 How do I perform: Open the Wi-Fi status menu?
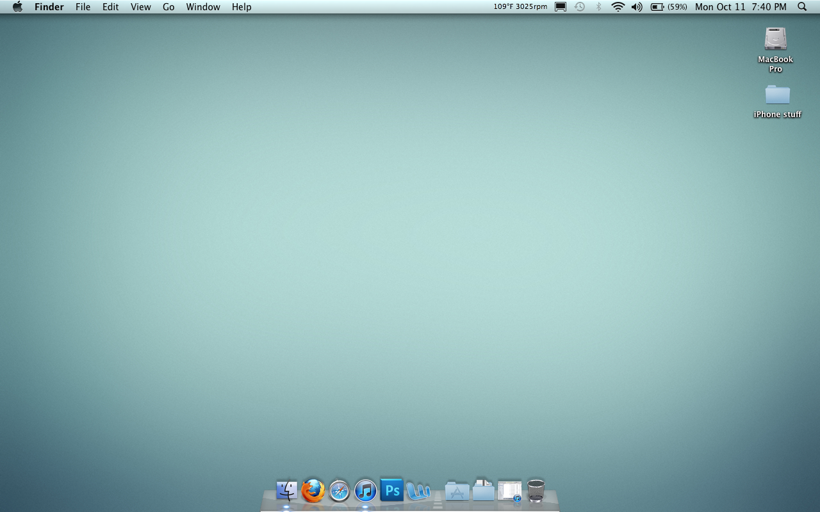(618, 6)
